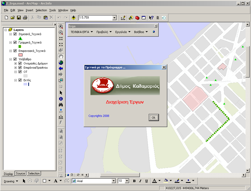Screen dimensions: 251x191
Task: Uncheck the Σημειακά_Τεχνικά layer
Action: [15, 34]
